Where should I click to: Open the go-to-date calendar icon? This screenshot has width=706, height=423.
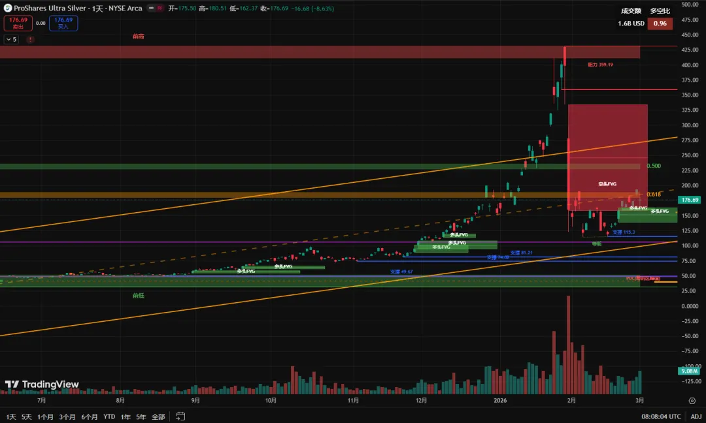179,416
